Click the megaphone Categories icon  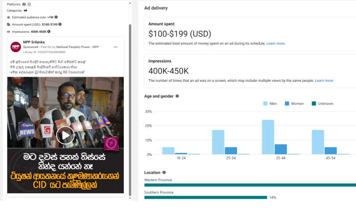click(x=26, y=10)
